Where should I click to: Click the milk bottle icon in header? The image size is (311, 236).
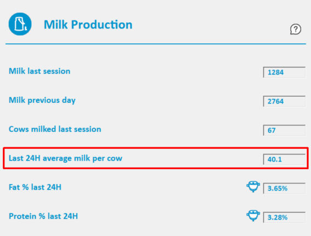pyautogui.click(x=20, y=24)
